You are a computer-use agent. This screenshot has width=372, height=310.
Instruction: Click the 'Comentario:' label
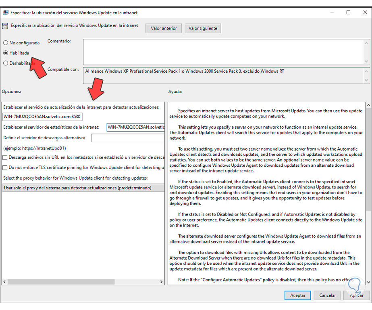[x=59, y=41]
